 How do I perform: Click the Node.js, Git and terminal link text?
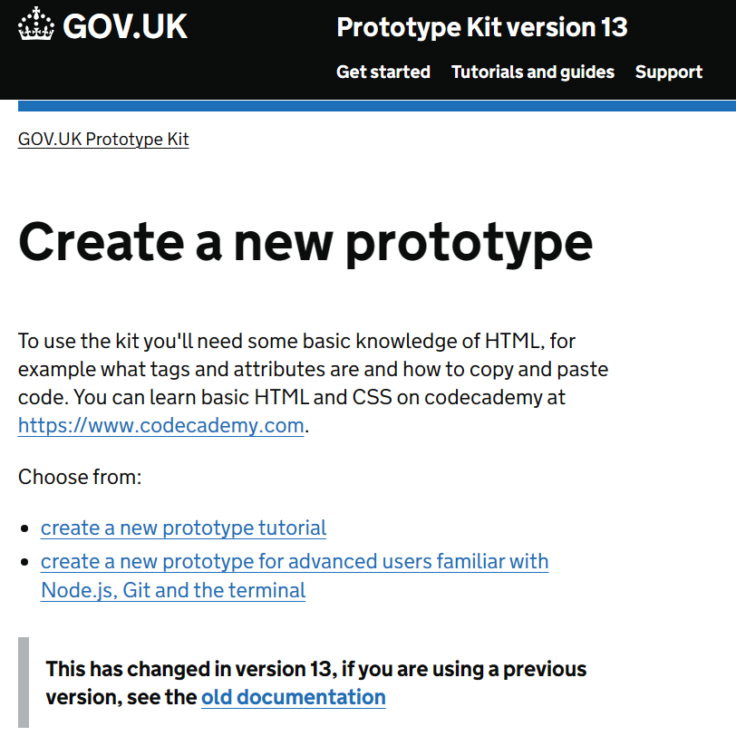pos(172,590)
